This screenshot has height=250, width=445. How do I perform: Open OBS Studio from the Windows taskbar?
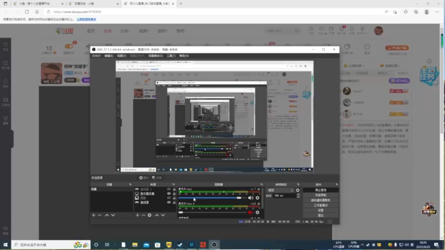pos(214,244)
